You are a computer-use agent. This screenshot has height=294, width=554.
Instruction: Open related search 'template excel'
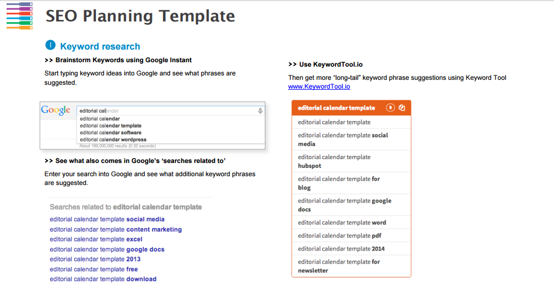pos(96,239)
